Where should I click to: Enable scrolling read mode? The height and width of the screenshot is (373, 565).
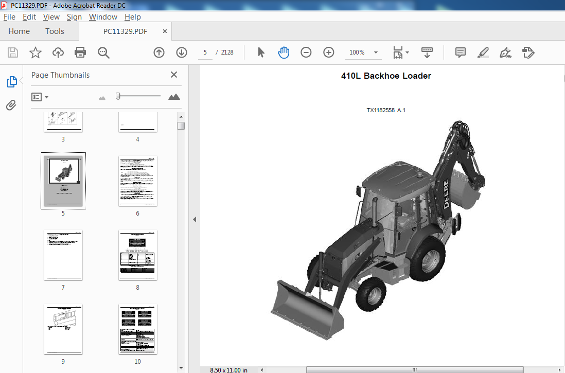pyautogui.click(x=427, y=52)
